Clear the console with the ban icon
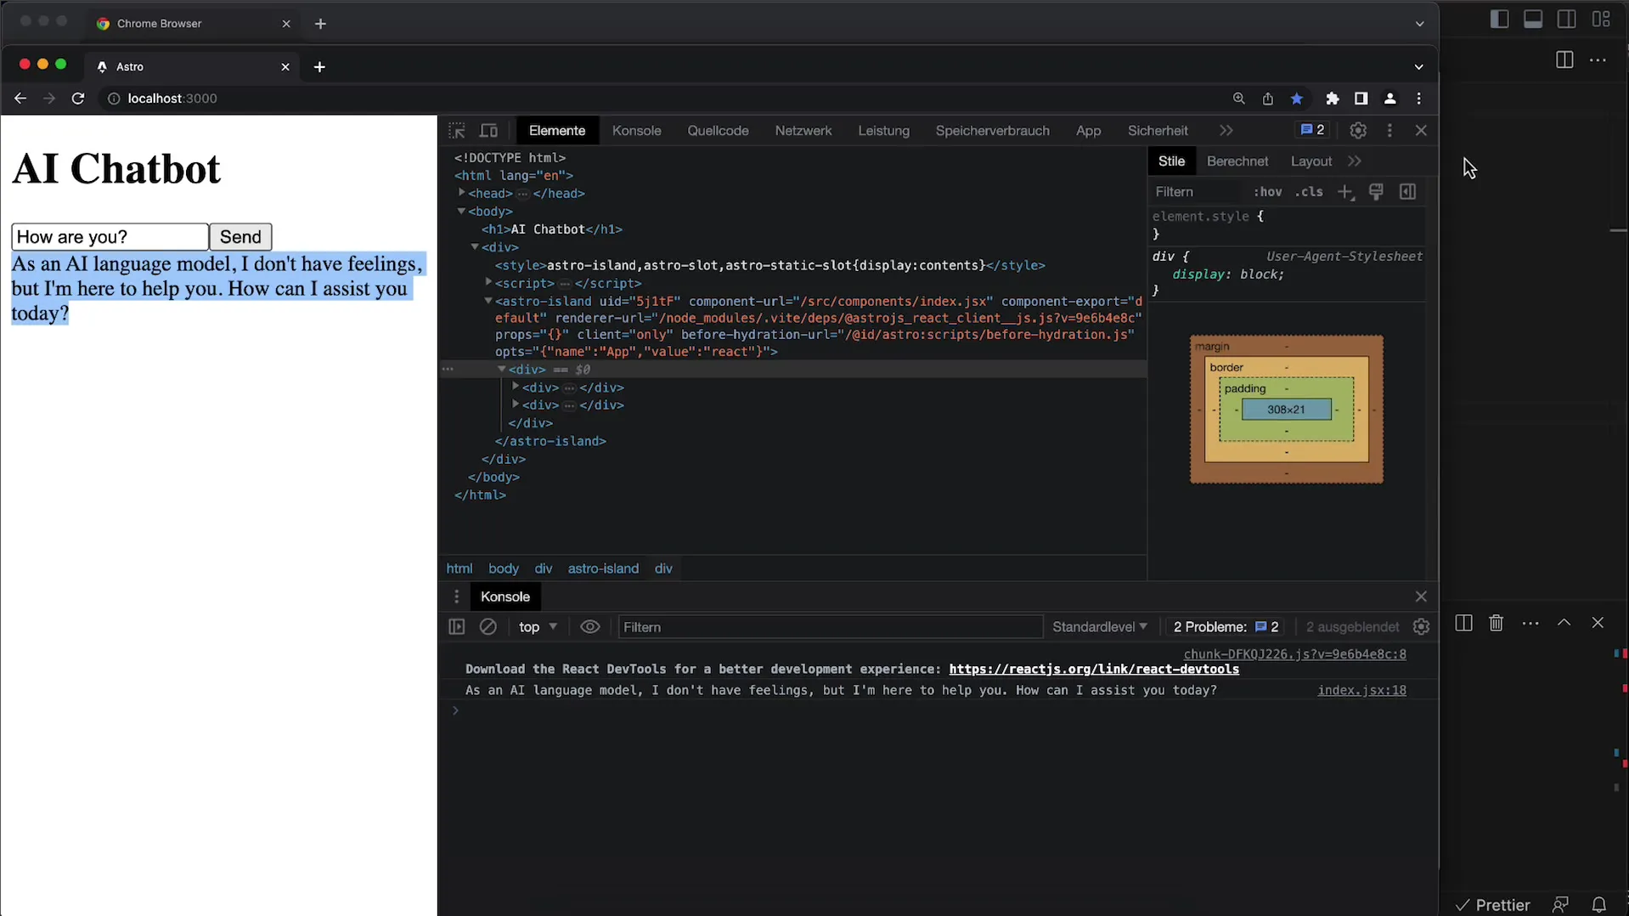Image resolution: width=1629 pixels, height=916 pixels. pos(488,627)
